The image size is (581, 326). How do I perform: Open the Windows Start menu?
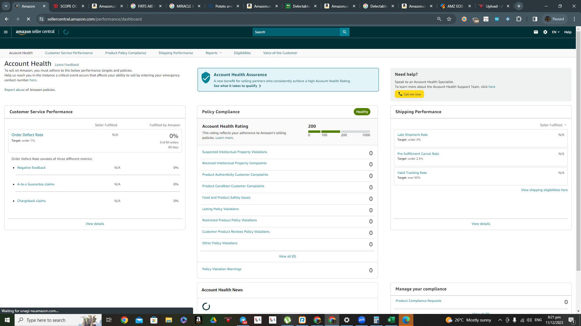tap(7, 320)
